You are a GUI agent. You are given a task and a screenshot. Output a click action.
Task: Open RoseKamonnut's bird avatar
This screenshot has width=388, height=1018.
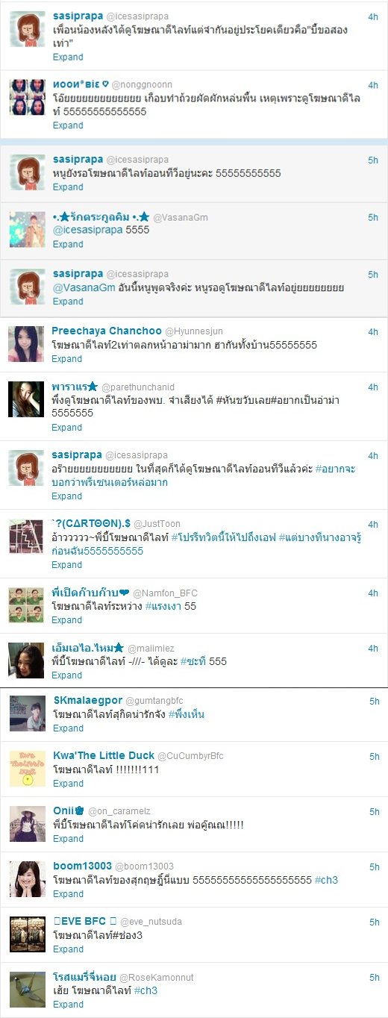[x=28, y=990]
